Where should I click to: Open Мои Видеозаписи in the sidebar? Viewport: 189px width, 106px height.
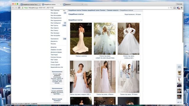click(x=56, y=18)
